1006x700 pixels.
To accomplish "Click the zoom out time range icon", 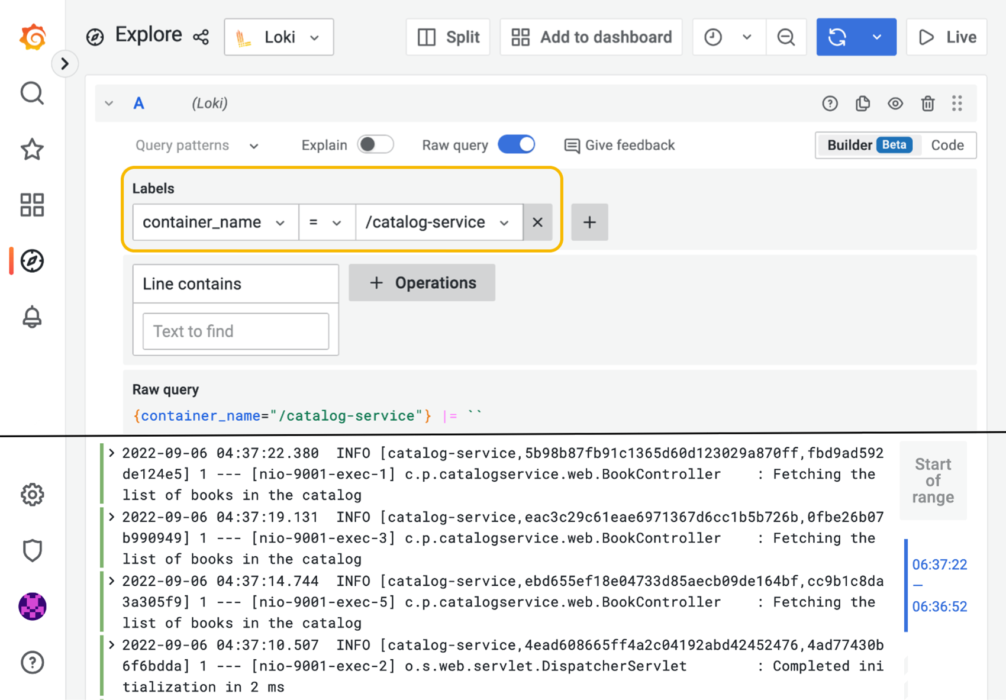I will pos(786,37).
